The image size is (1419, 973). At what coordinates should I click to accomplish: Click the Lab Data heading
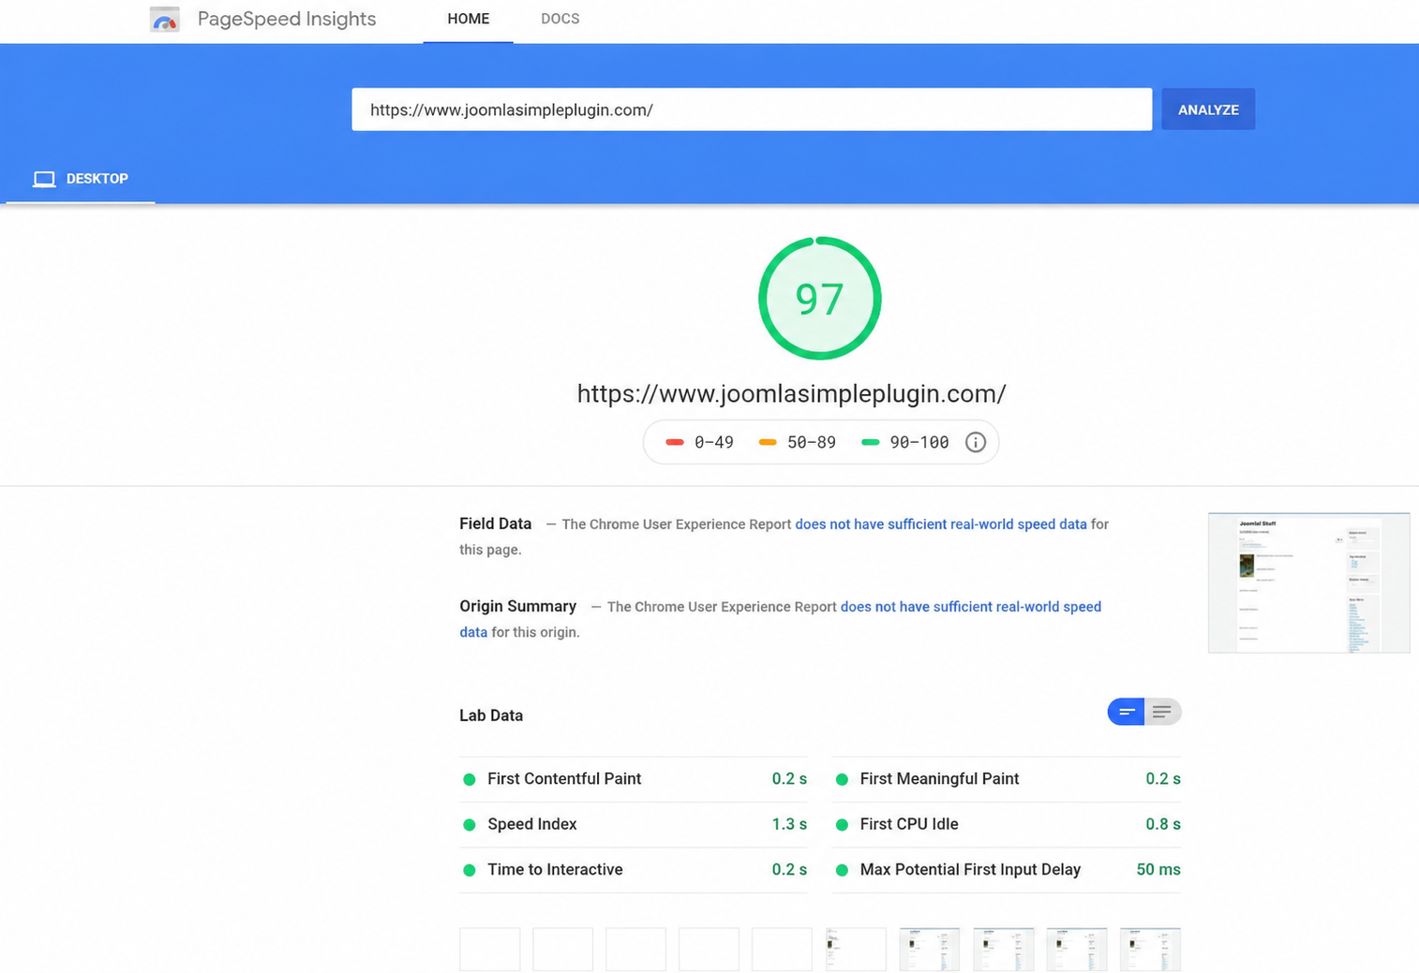tap(491, 715)
